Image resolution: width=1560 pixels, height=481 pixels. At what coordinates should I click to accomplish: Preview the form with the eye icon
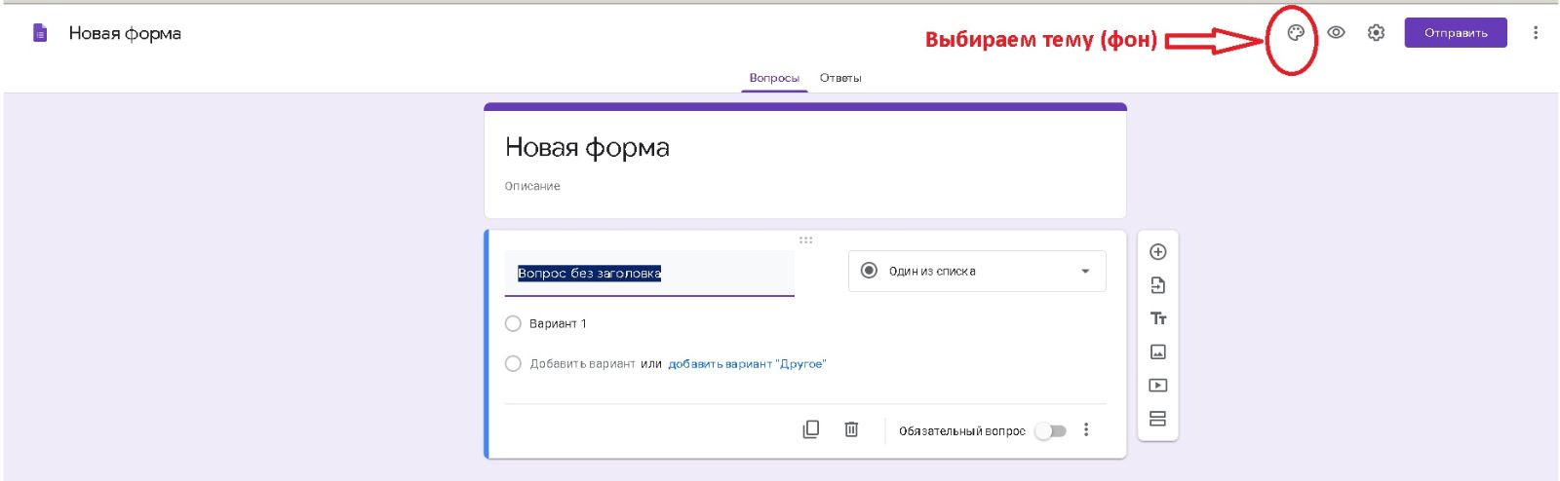tap(1336, 33)
